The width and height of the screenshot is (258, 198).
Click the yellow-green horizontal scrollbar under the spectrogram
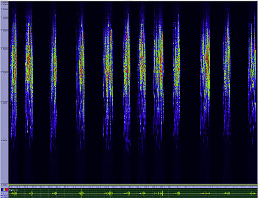pos(133,185)
